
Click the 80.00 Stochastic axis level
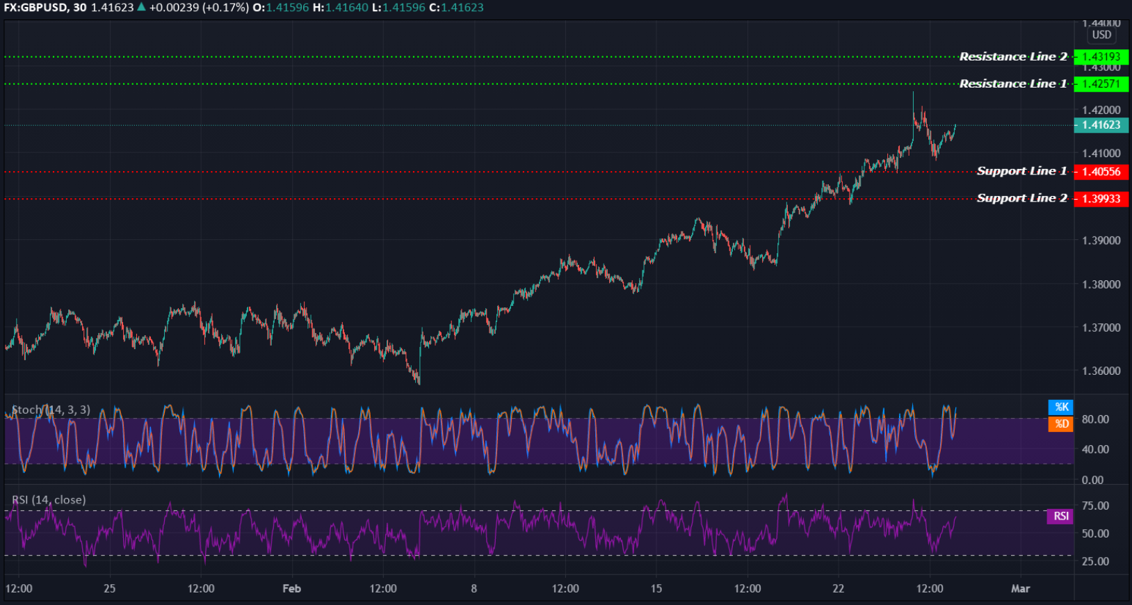(1095, 419)
